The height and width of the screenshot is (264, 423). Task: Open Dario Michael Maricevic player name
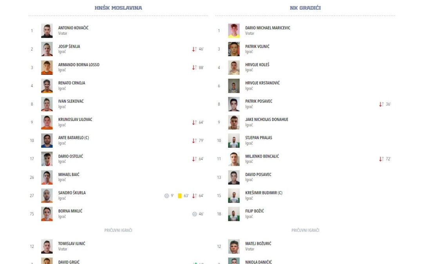268,28
